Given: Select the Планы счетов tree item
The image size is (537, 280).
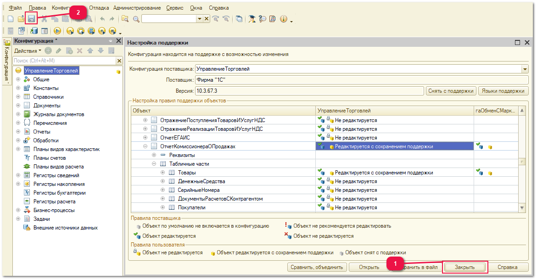Looking at the screenshot, I should pos(50,158).
